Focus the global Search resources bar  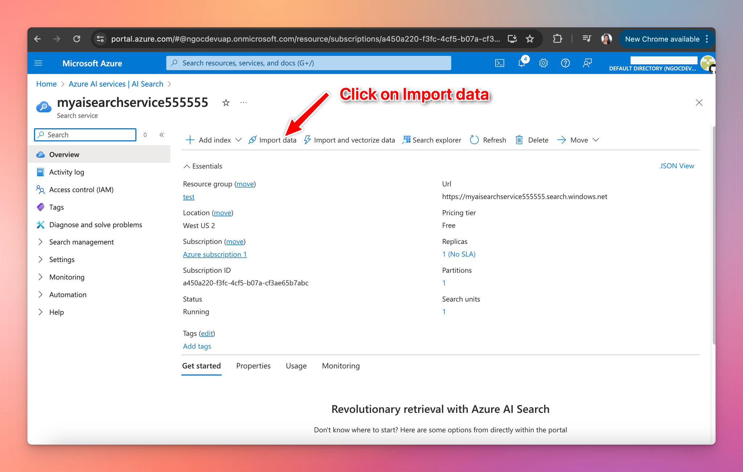[309, 63]
